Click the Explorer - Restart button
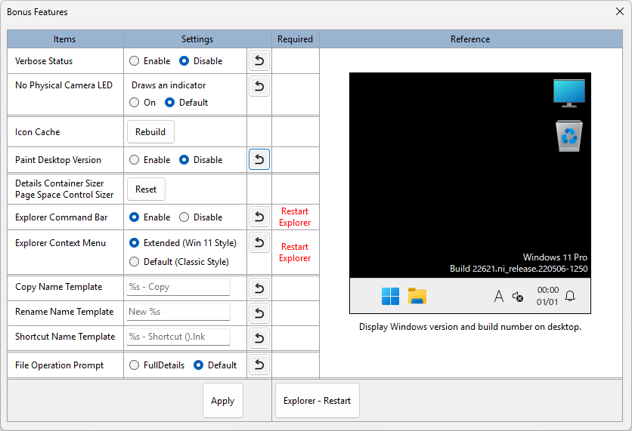This screenshot has width=632, height=431. click(x=317, y=401)
